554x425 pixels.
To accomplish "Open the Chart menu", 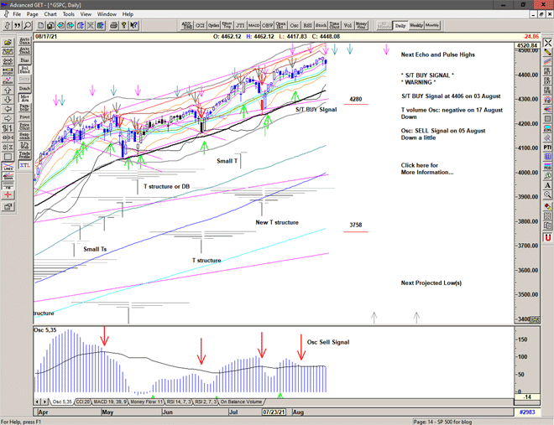I will click(50, 14).
